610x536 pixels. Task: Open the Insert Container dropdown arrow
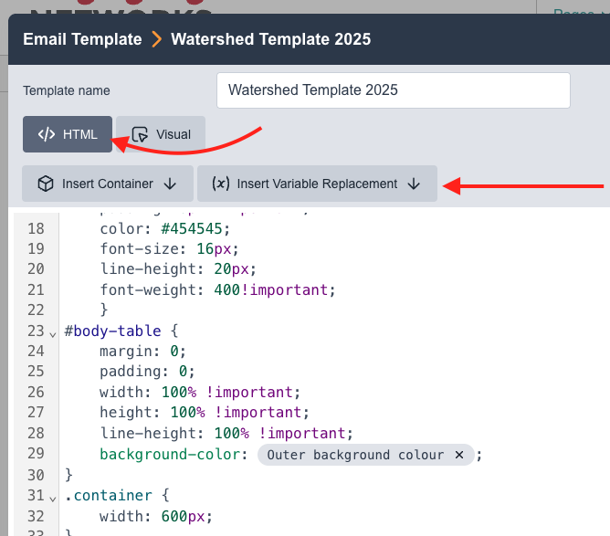point(170,184)
